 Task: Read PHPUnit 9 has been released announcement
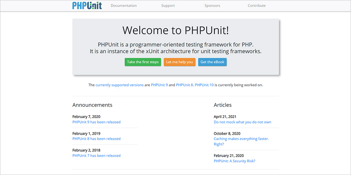coord(97,122)
